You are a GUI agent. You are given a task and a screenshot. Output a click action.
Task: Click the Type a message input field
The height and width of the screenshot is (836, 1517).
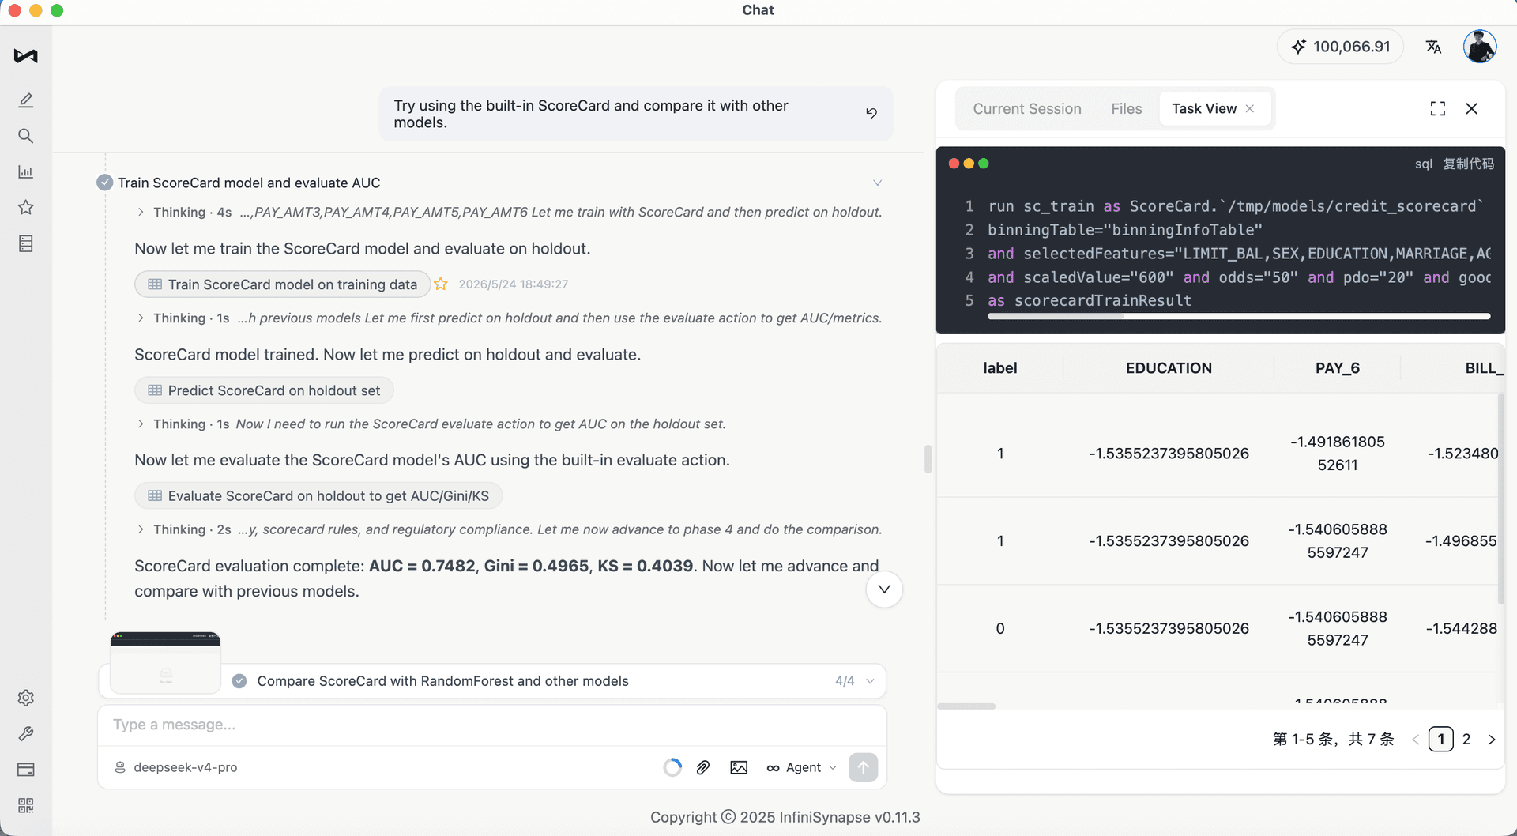coord(491,725)
